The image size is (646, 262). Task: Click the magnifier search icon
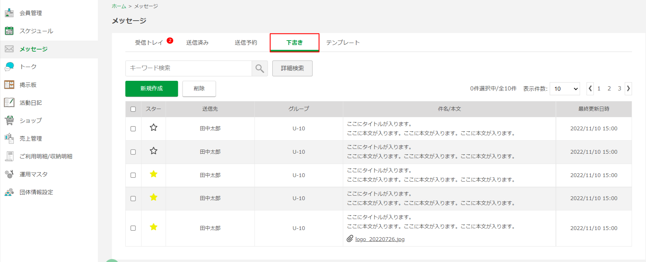260,68
